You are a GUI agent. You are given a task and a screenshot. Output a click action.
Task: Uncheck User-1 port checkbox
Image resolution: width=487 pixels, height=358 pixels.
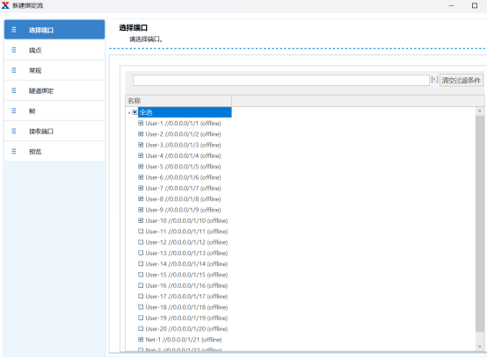point(141,123)
